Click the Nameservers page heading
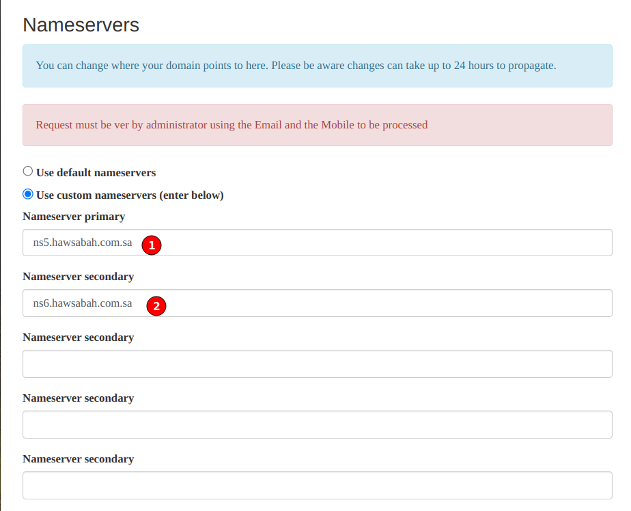The image size is (631, 511). (81, 25)
